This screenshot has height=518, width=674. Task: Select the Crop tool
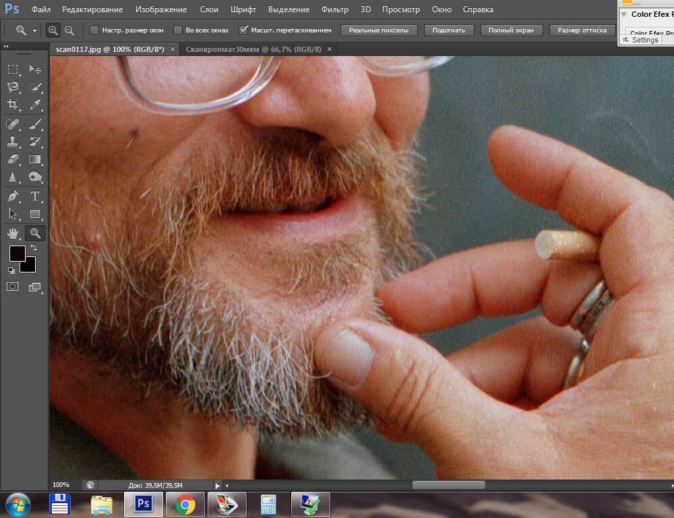[x=13, y=105]
